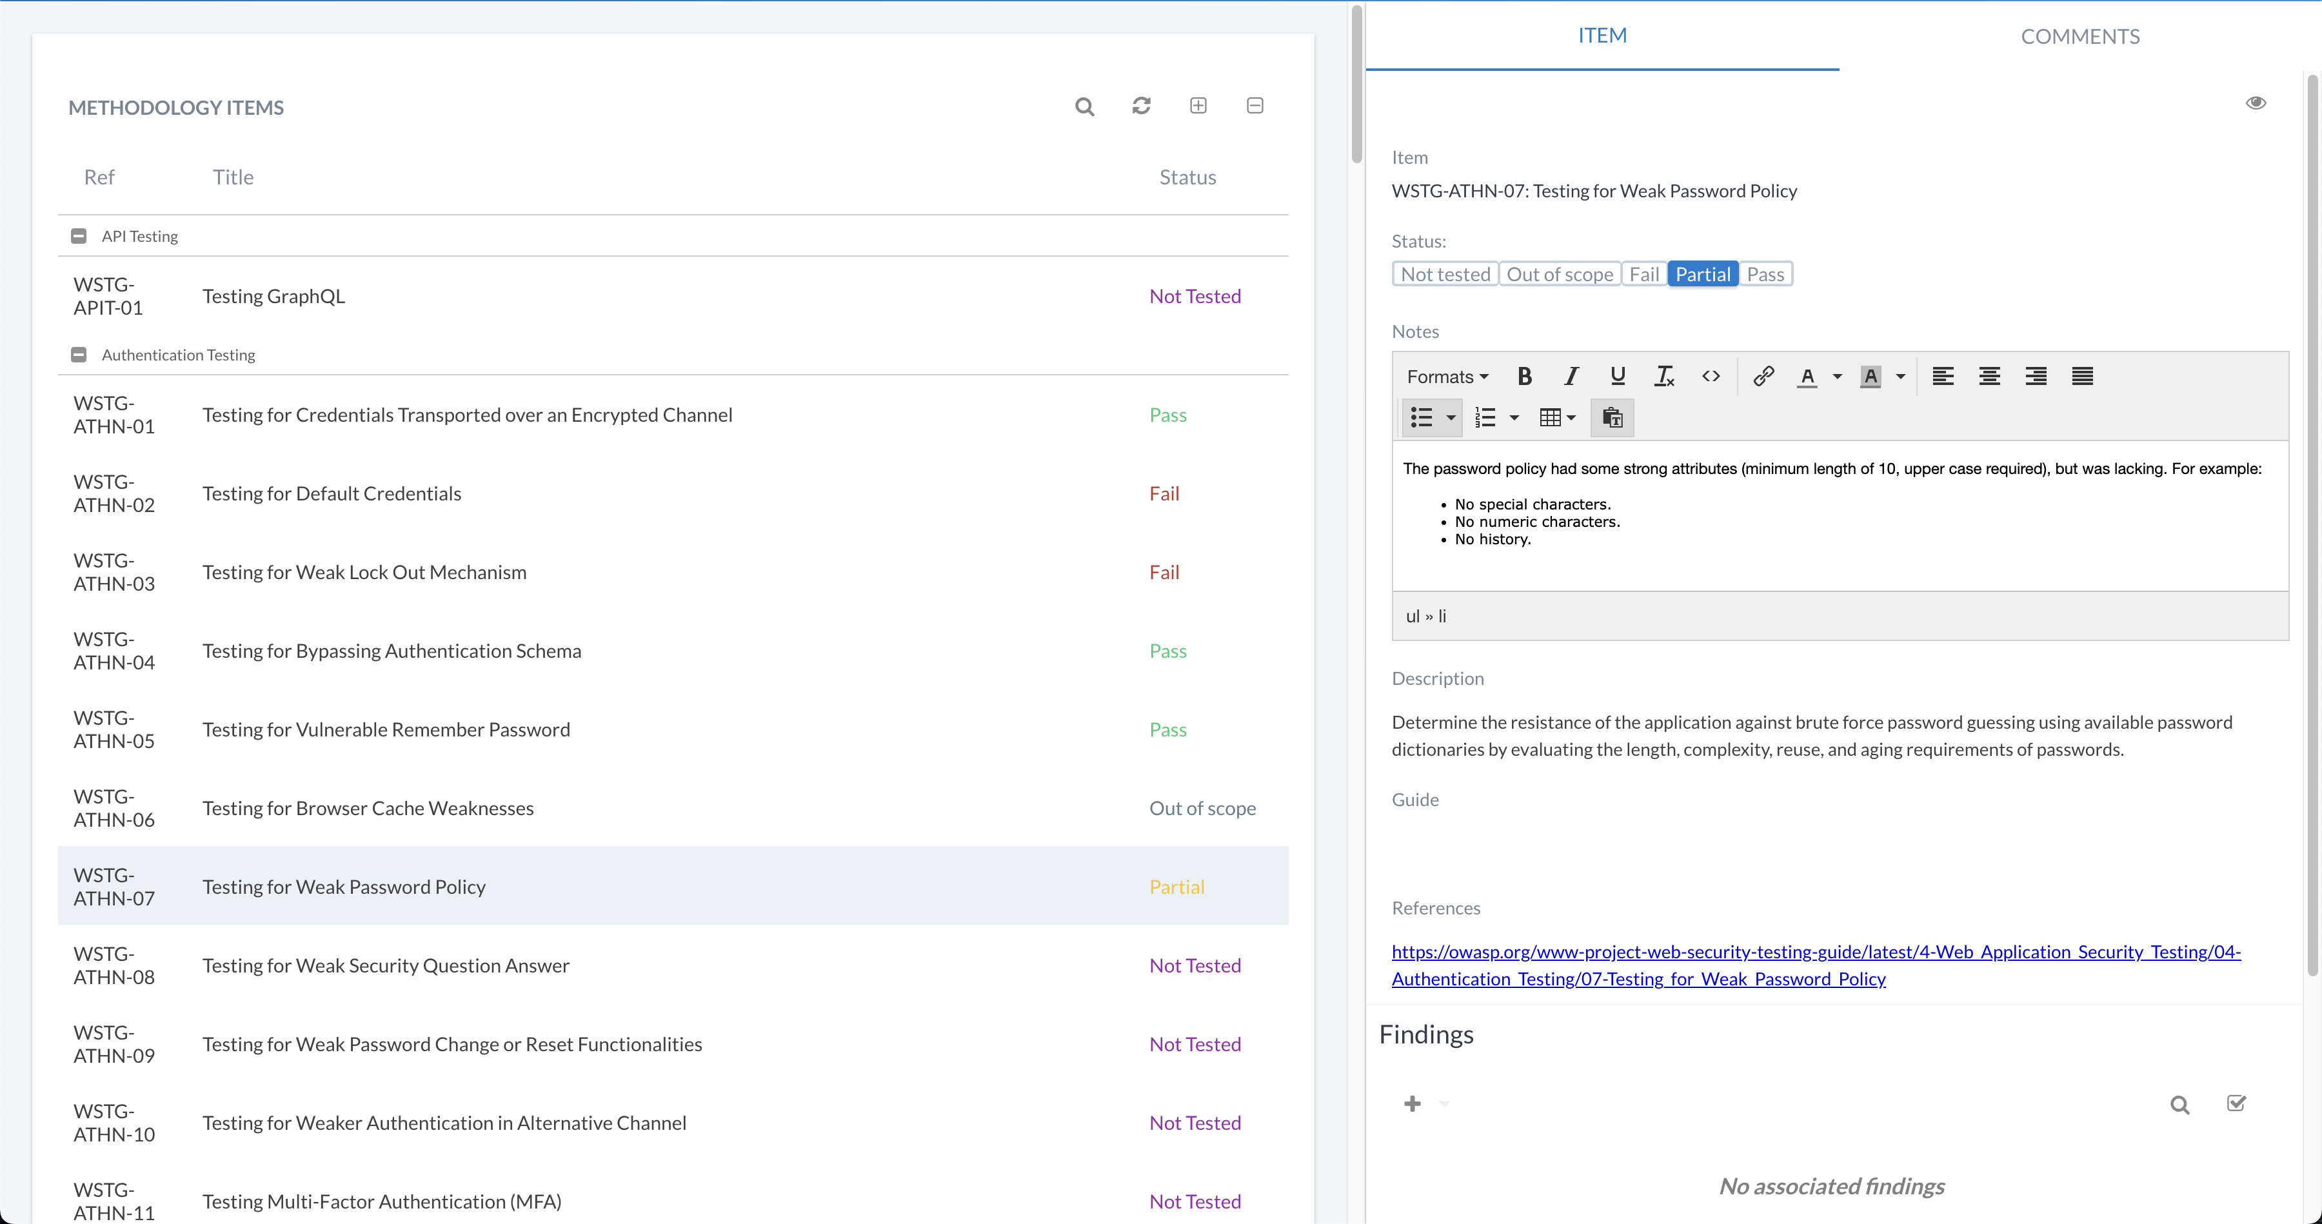Viewport: 2322px width, 1224px height.
Task: Click the expand-all plus icon
Action: [1198, 106]
